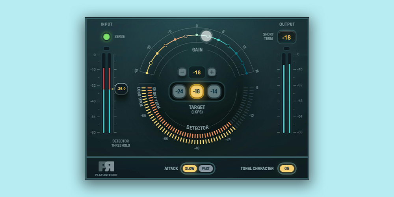Select the -24 LKFS target preset

[180, 91]
